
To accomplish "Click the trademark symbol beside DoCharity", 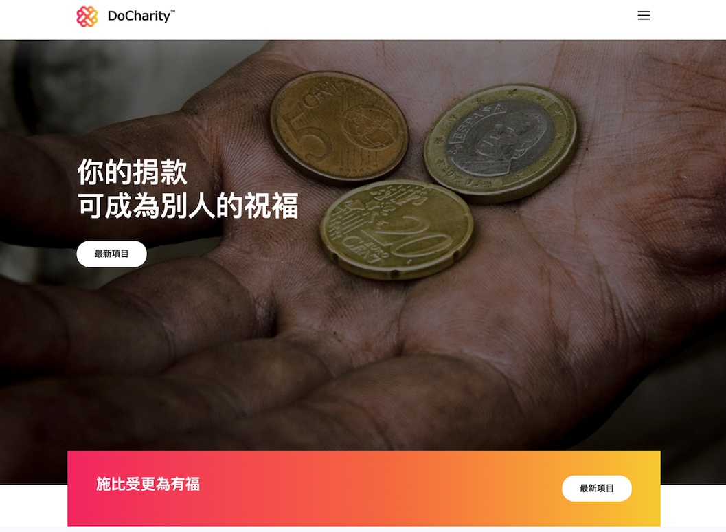I will click(172, 11).
